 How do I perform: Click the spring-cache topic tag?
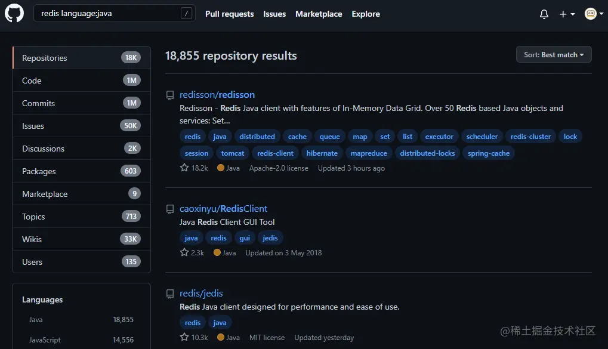click(x=489, y=153)
